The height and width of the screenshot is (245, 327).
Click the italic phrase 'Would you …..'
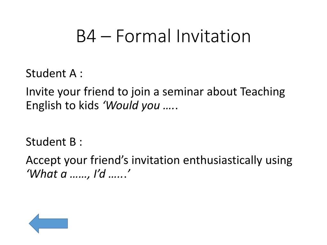[x=140, y=105]
